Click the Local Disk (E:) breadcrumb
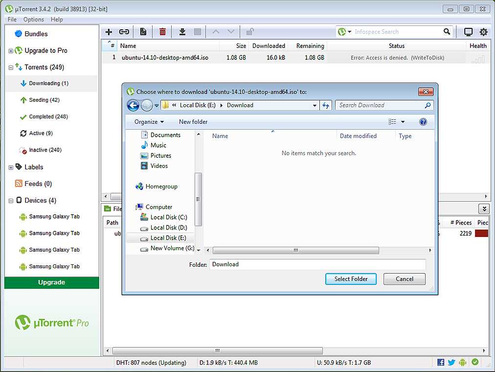 pyautogui.click(x=198, y=105)
